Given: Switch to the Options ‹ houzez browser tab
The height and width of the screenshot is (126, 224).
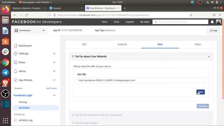Looking at the screenshot, I should pos(28,8).
